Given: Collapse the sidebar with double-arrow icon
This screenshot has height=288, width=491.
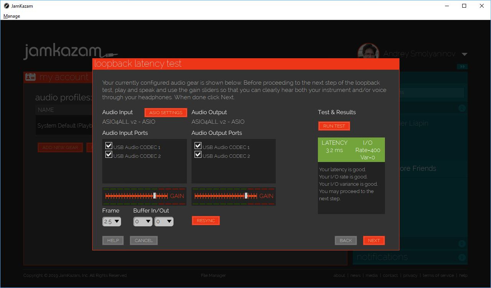Looking at the screenshot, I should point(462,67).
